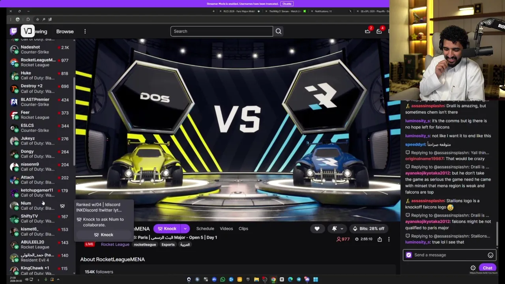Image resolution: width=505 pixels, height=284 pixels.
Task: Click the Esports tag
Action: 168,245
